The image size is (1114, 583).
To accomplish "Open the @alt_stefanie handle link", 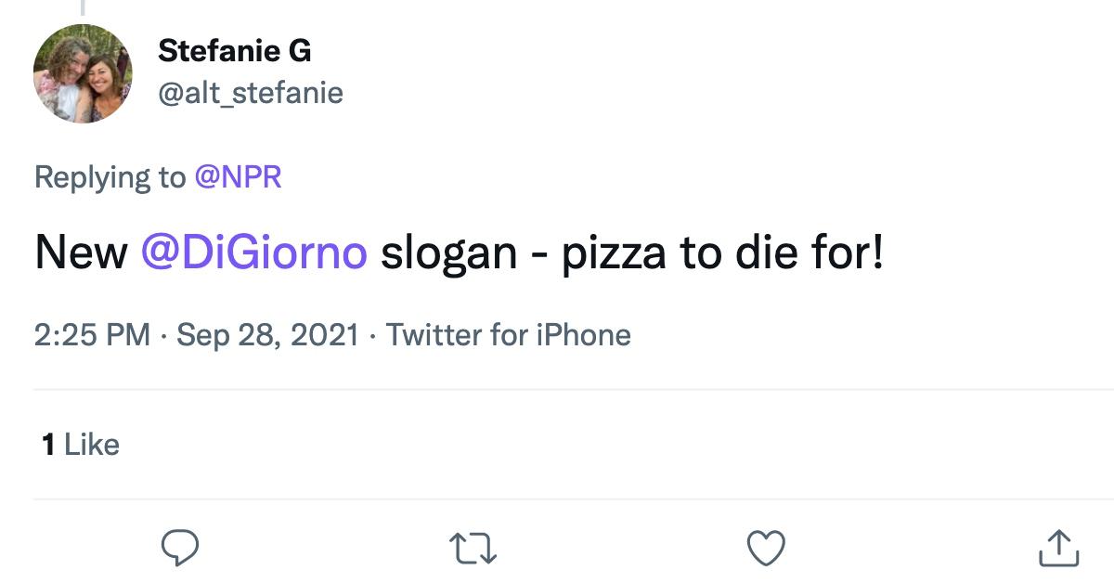I will point(251,93).
